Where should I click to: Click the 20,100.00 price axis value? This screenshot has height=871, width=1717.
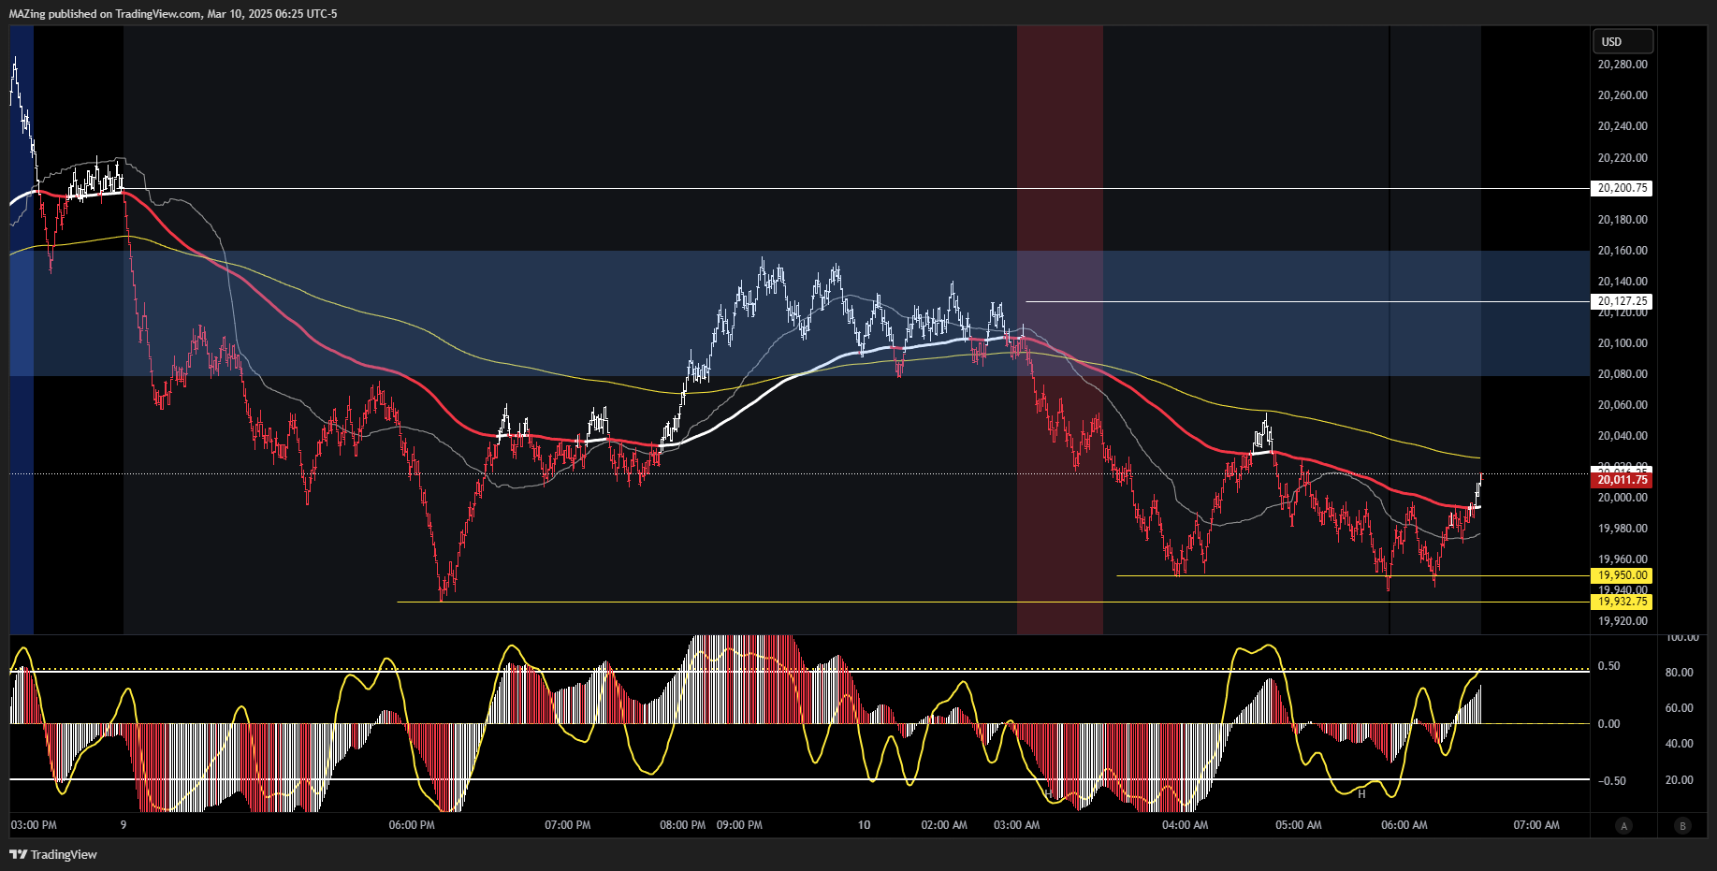1622,343
